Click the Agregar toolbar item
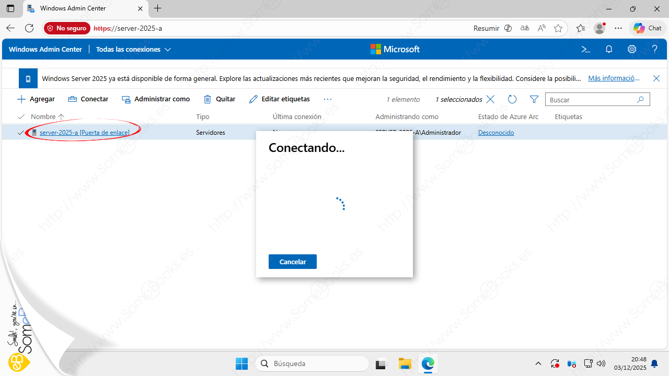The width and height of the screenshot is (669, 376). 36,99
